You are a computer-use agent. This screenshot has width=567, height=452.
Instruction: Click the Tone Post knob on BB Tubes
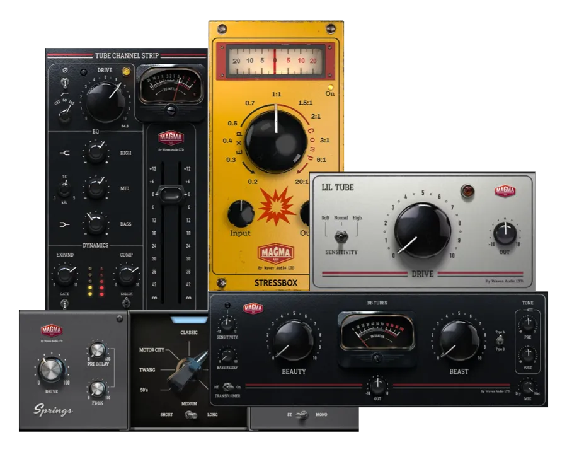[527, 355]
